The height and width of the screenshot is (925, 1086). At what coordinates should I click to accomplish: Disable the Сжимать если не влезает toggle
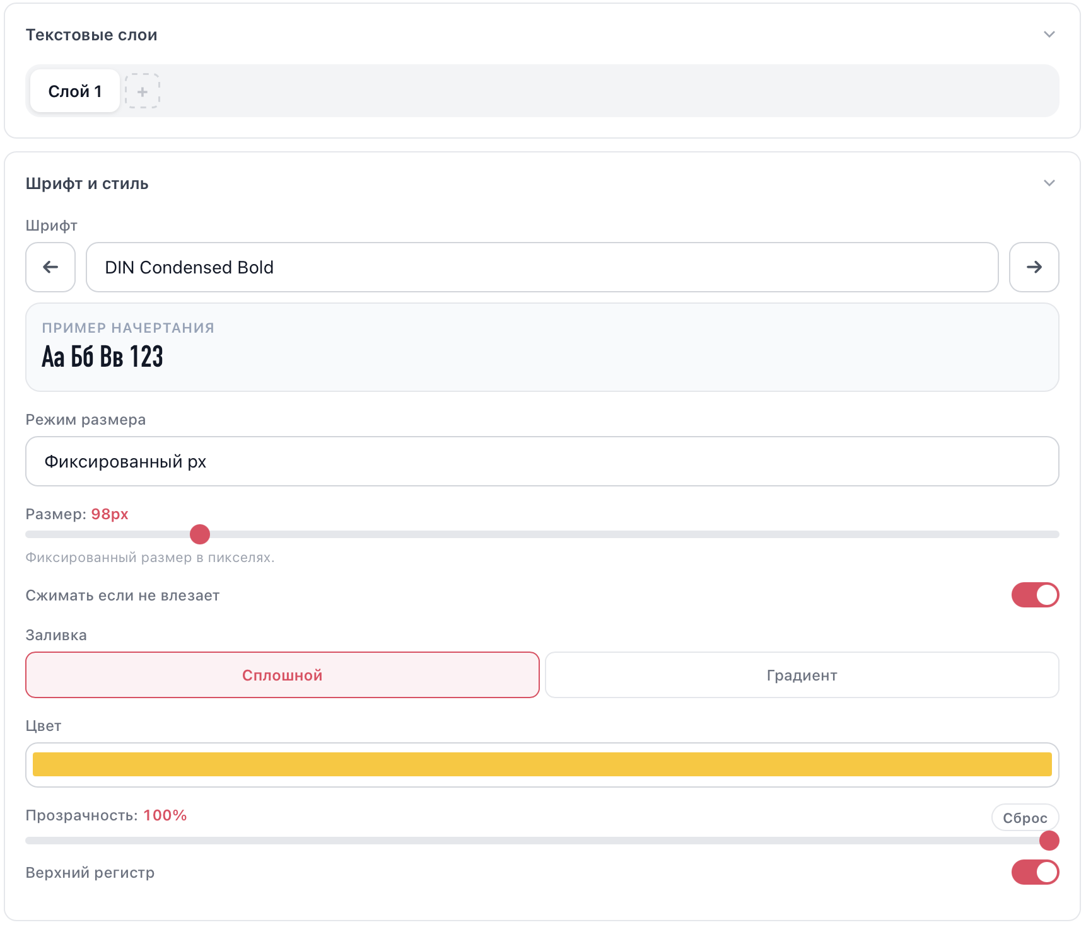tap(1035, 595)
